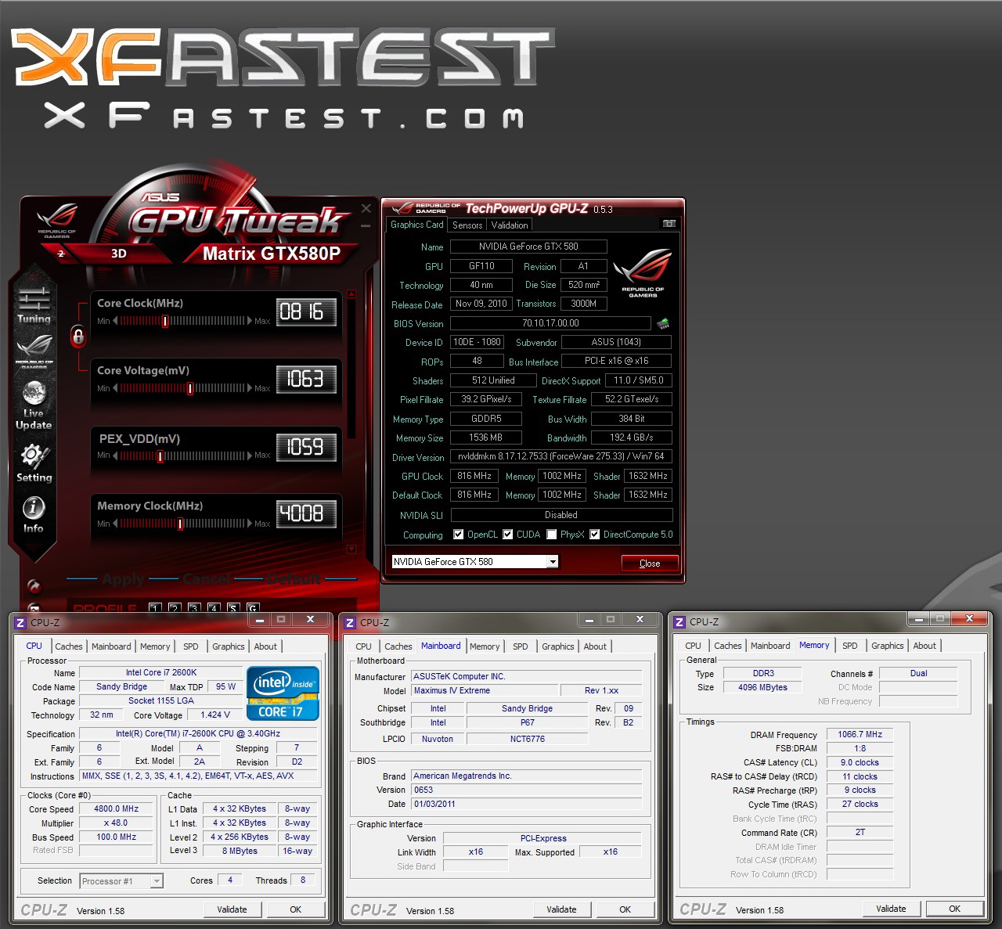This screenshot has width=1002, height=929.
Task: Open the NVIDIA GeForce GTX 580 dropdown
Action: pyautogui.click(x=553, y=562)
